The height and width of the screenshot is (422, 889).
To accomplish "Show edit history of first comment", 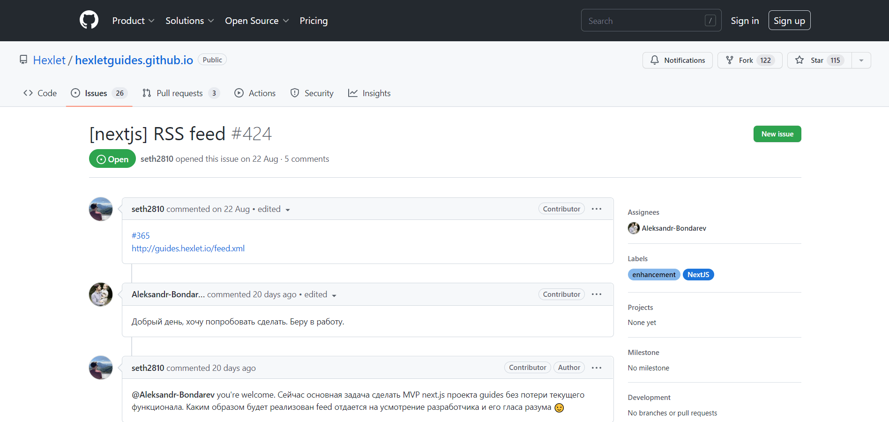I will coord(274,209).
